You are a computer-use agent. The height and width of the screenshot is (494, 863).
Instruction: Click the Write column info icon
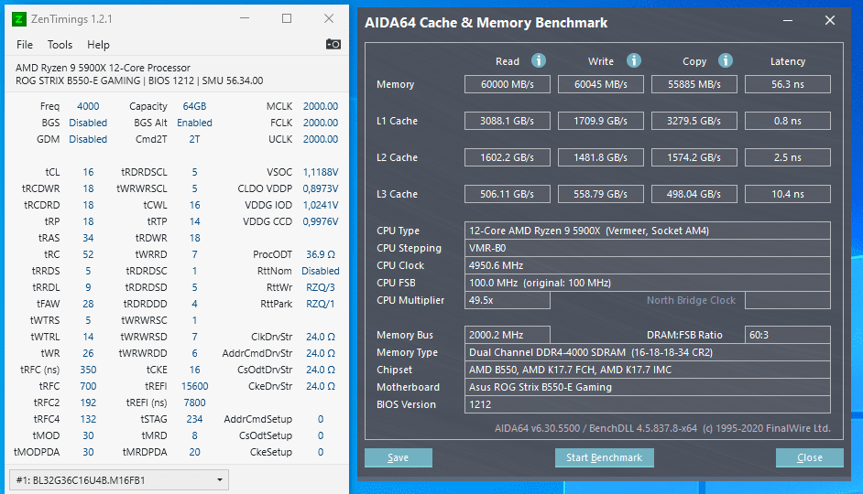[633, 60]
